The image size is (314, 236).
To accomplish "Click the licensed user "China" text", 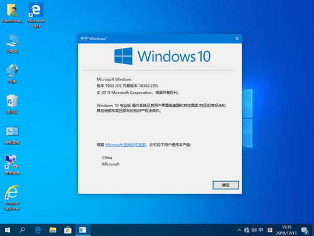I will click(x=107, y=157).
